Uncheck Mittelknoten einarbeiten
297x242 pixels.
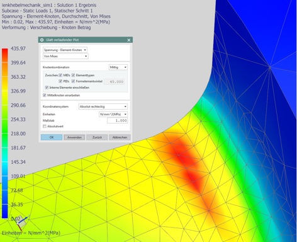(45, 95)
